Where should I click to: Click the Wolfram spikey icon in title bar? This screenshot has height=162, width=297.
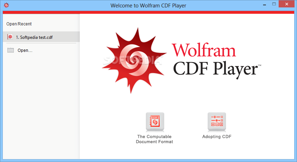[x=6, y=5]
